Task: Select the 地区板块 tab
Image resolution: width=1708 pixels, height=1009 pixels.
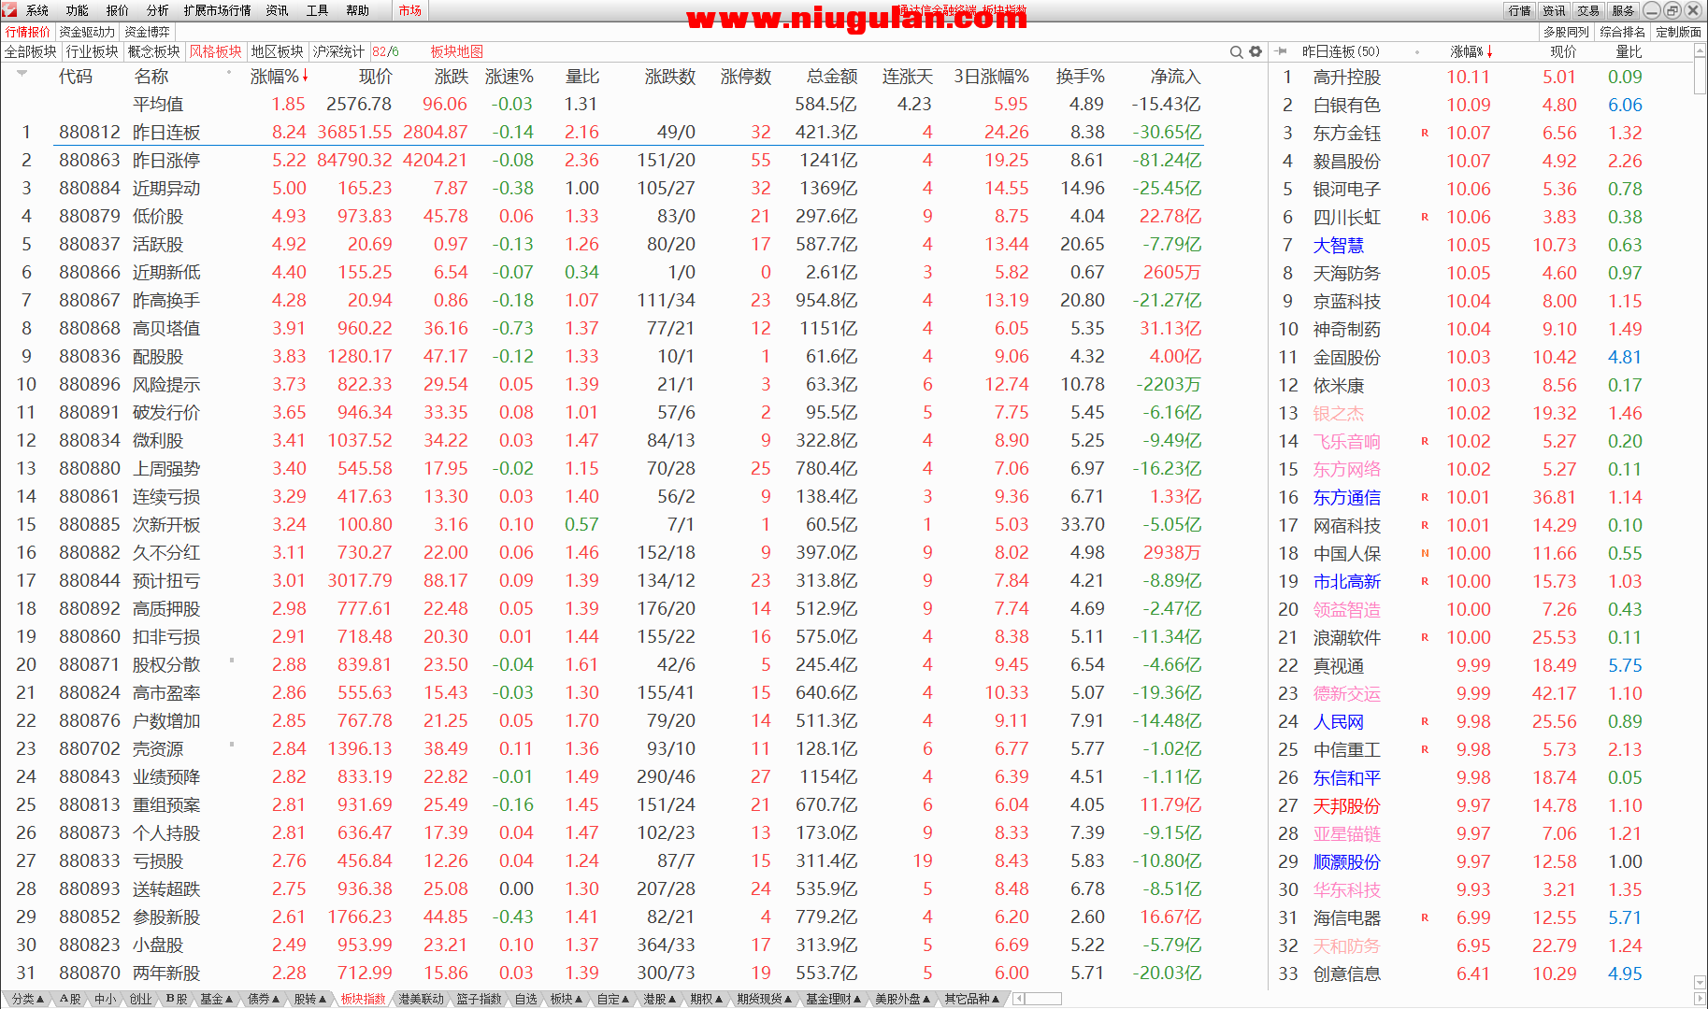Action: [x=278, y=51]
